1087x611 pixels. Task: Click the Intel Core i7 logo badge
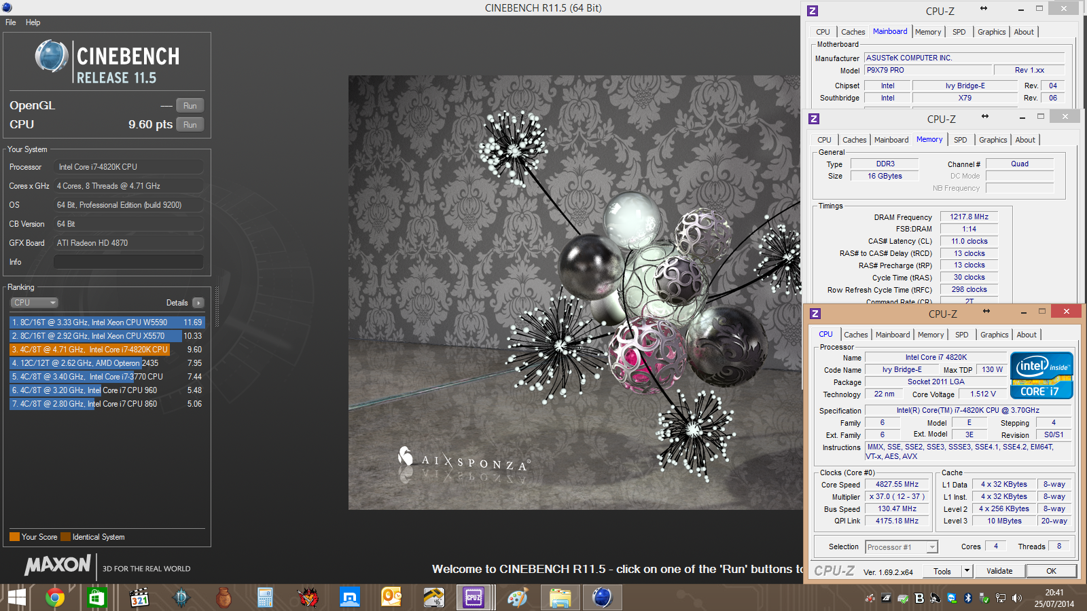pyautogui.click(x=1041, y=375)
